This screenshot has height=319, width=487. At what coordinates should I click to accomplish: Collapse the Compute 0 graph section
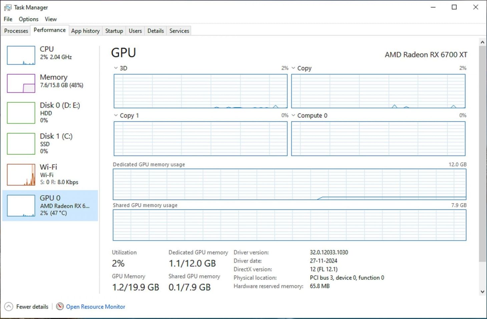(293, 115)
